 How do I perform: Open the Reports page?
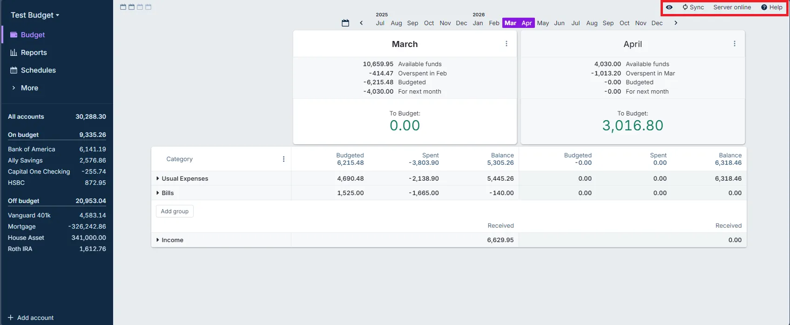34,53
